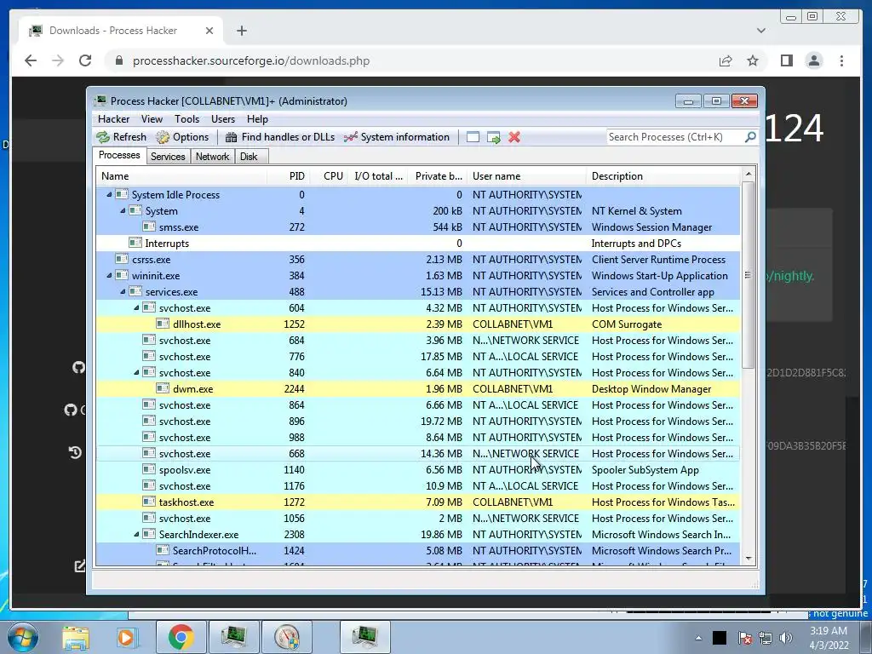Image resolution: width=872 pixels, height=654 pixels.
Task: Open the Users menu
Action: 223,119
